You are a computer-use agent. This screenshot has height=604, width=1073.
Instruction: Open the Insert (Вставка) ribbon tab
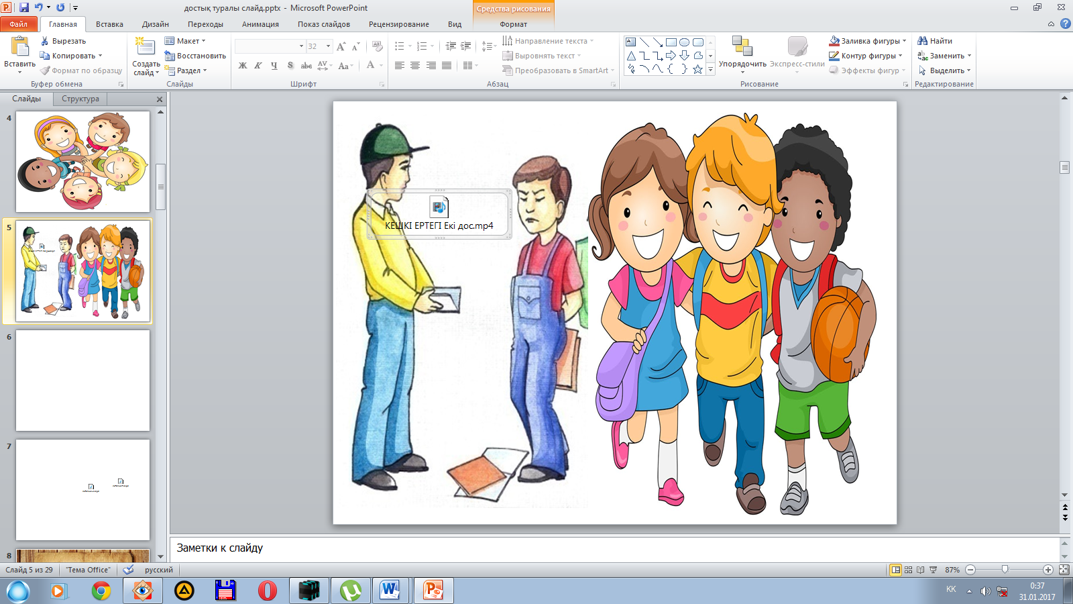(x=109, y=24)
